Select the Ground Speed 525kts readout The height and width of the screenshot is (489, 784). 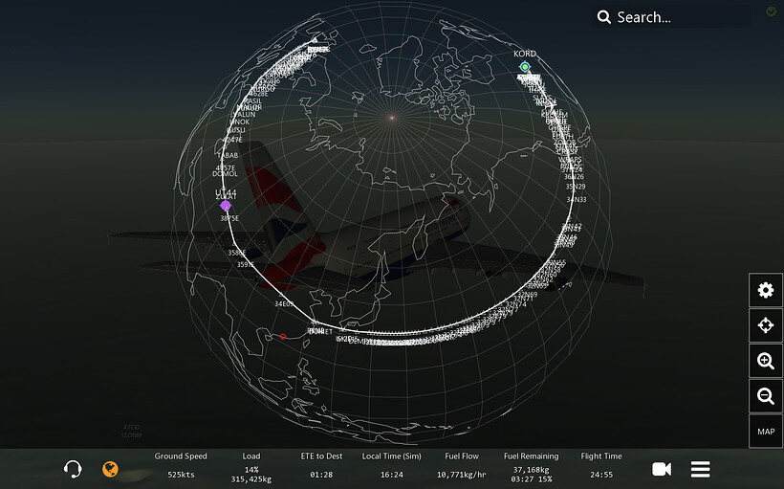(x=181, y=465)
